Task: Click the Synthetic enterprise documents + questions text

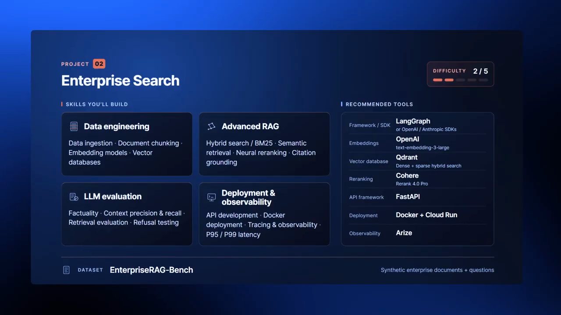Action: (x=437, y=270)
